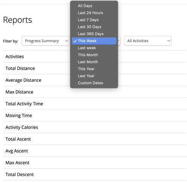This screenshot has width=187, height=182.
Task: Select Last Year option
Action: coord(94,76)
